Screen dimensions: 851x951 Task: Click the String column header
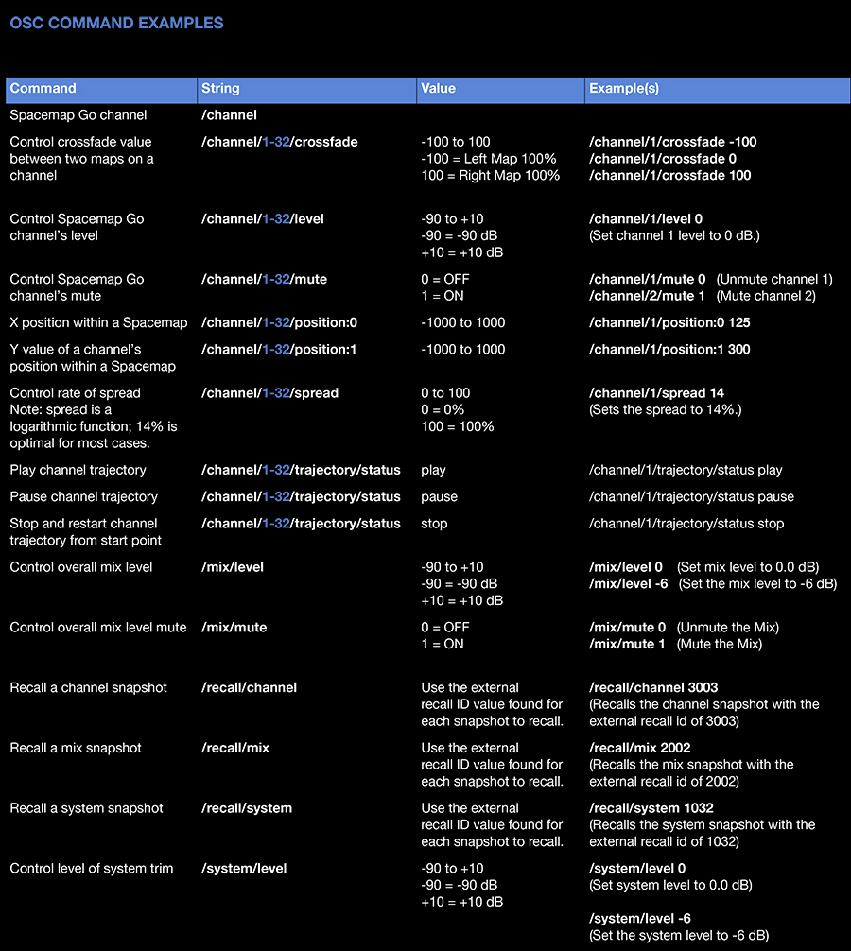pos(307,89)
